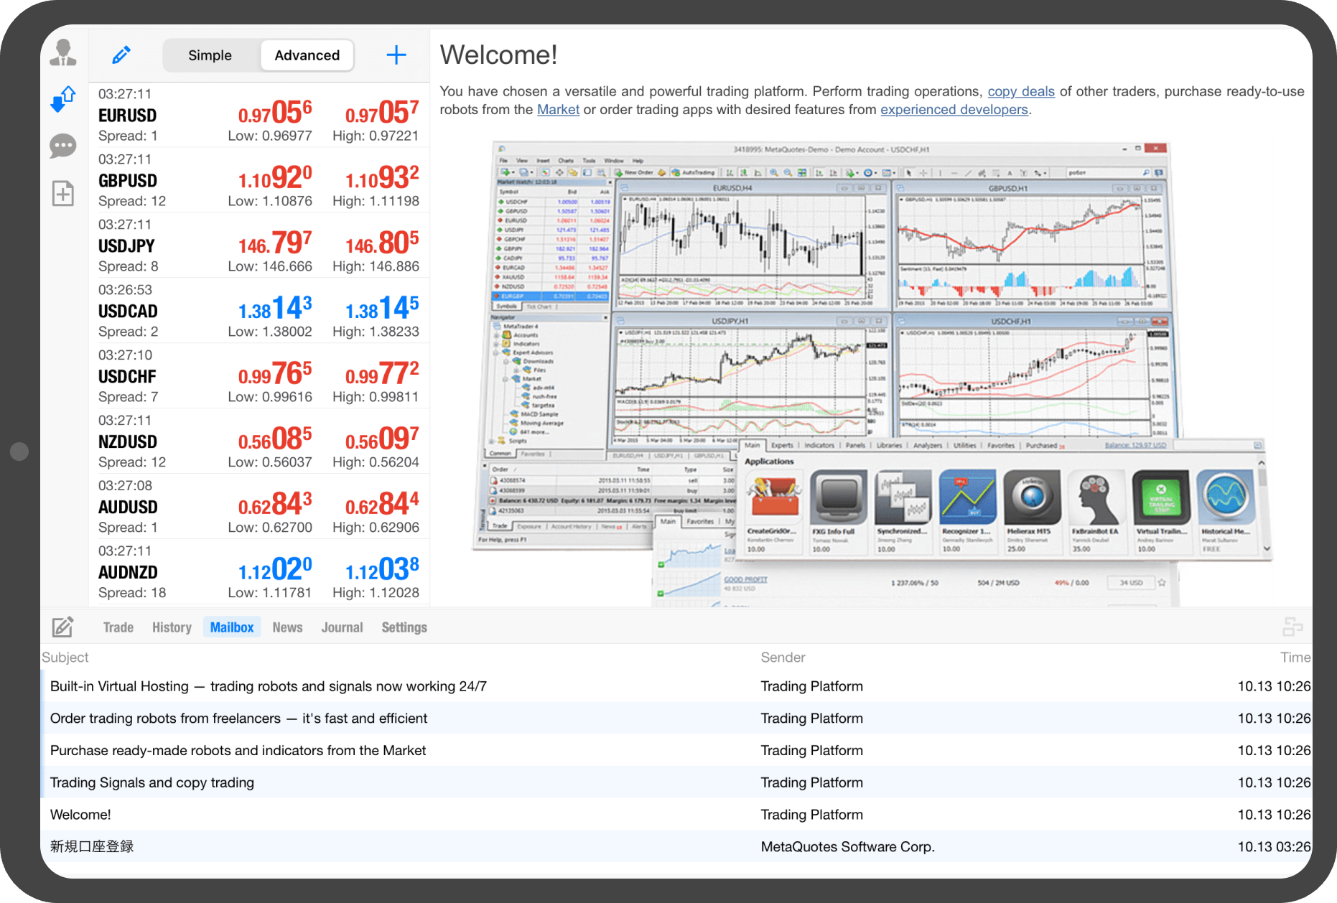This screenshot has width=1337, height=903.
Task: Open the Market hyperlink
Action: 558,110
